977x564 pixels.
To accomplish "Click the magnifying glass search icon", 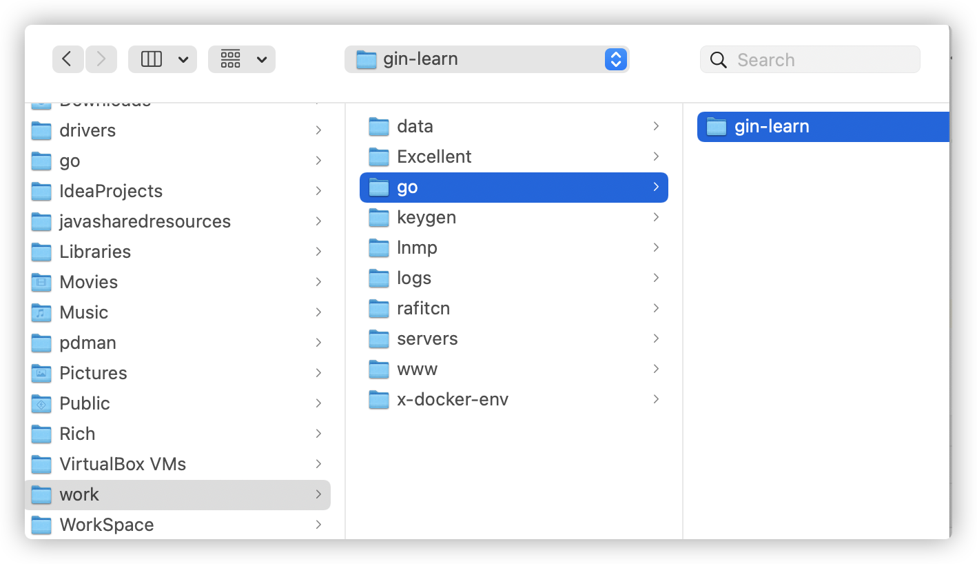I will click(719, 60).
